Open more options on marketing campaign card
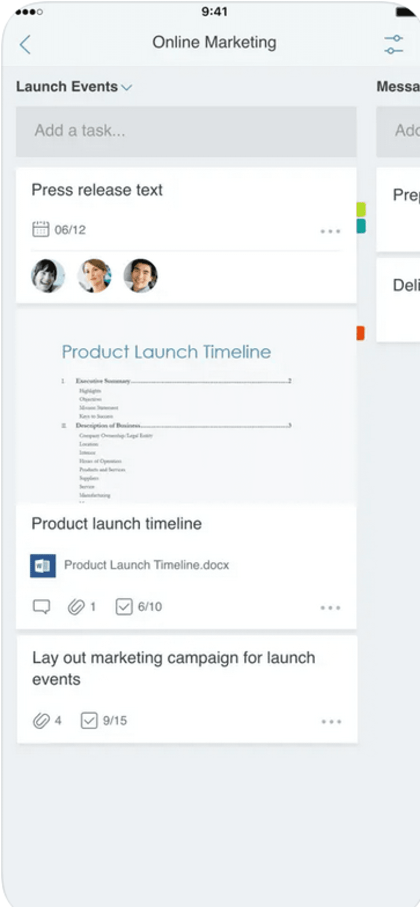Image resolution: width=420 pixels, height=907 pixels. (331, 722)
